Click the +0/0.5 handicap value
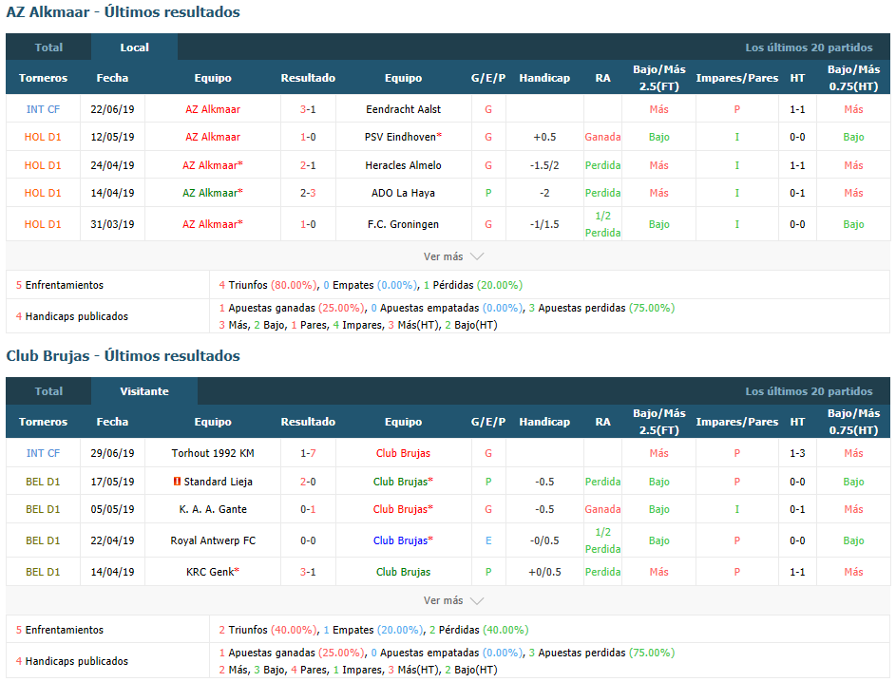This screenshot has height=682, width=896. 544,572
